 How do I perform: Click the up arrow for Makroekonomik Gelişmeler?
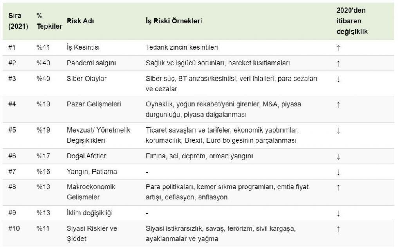coord(338,187)
